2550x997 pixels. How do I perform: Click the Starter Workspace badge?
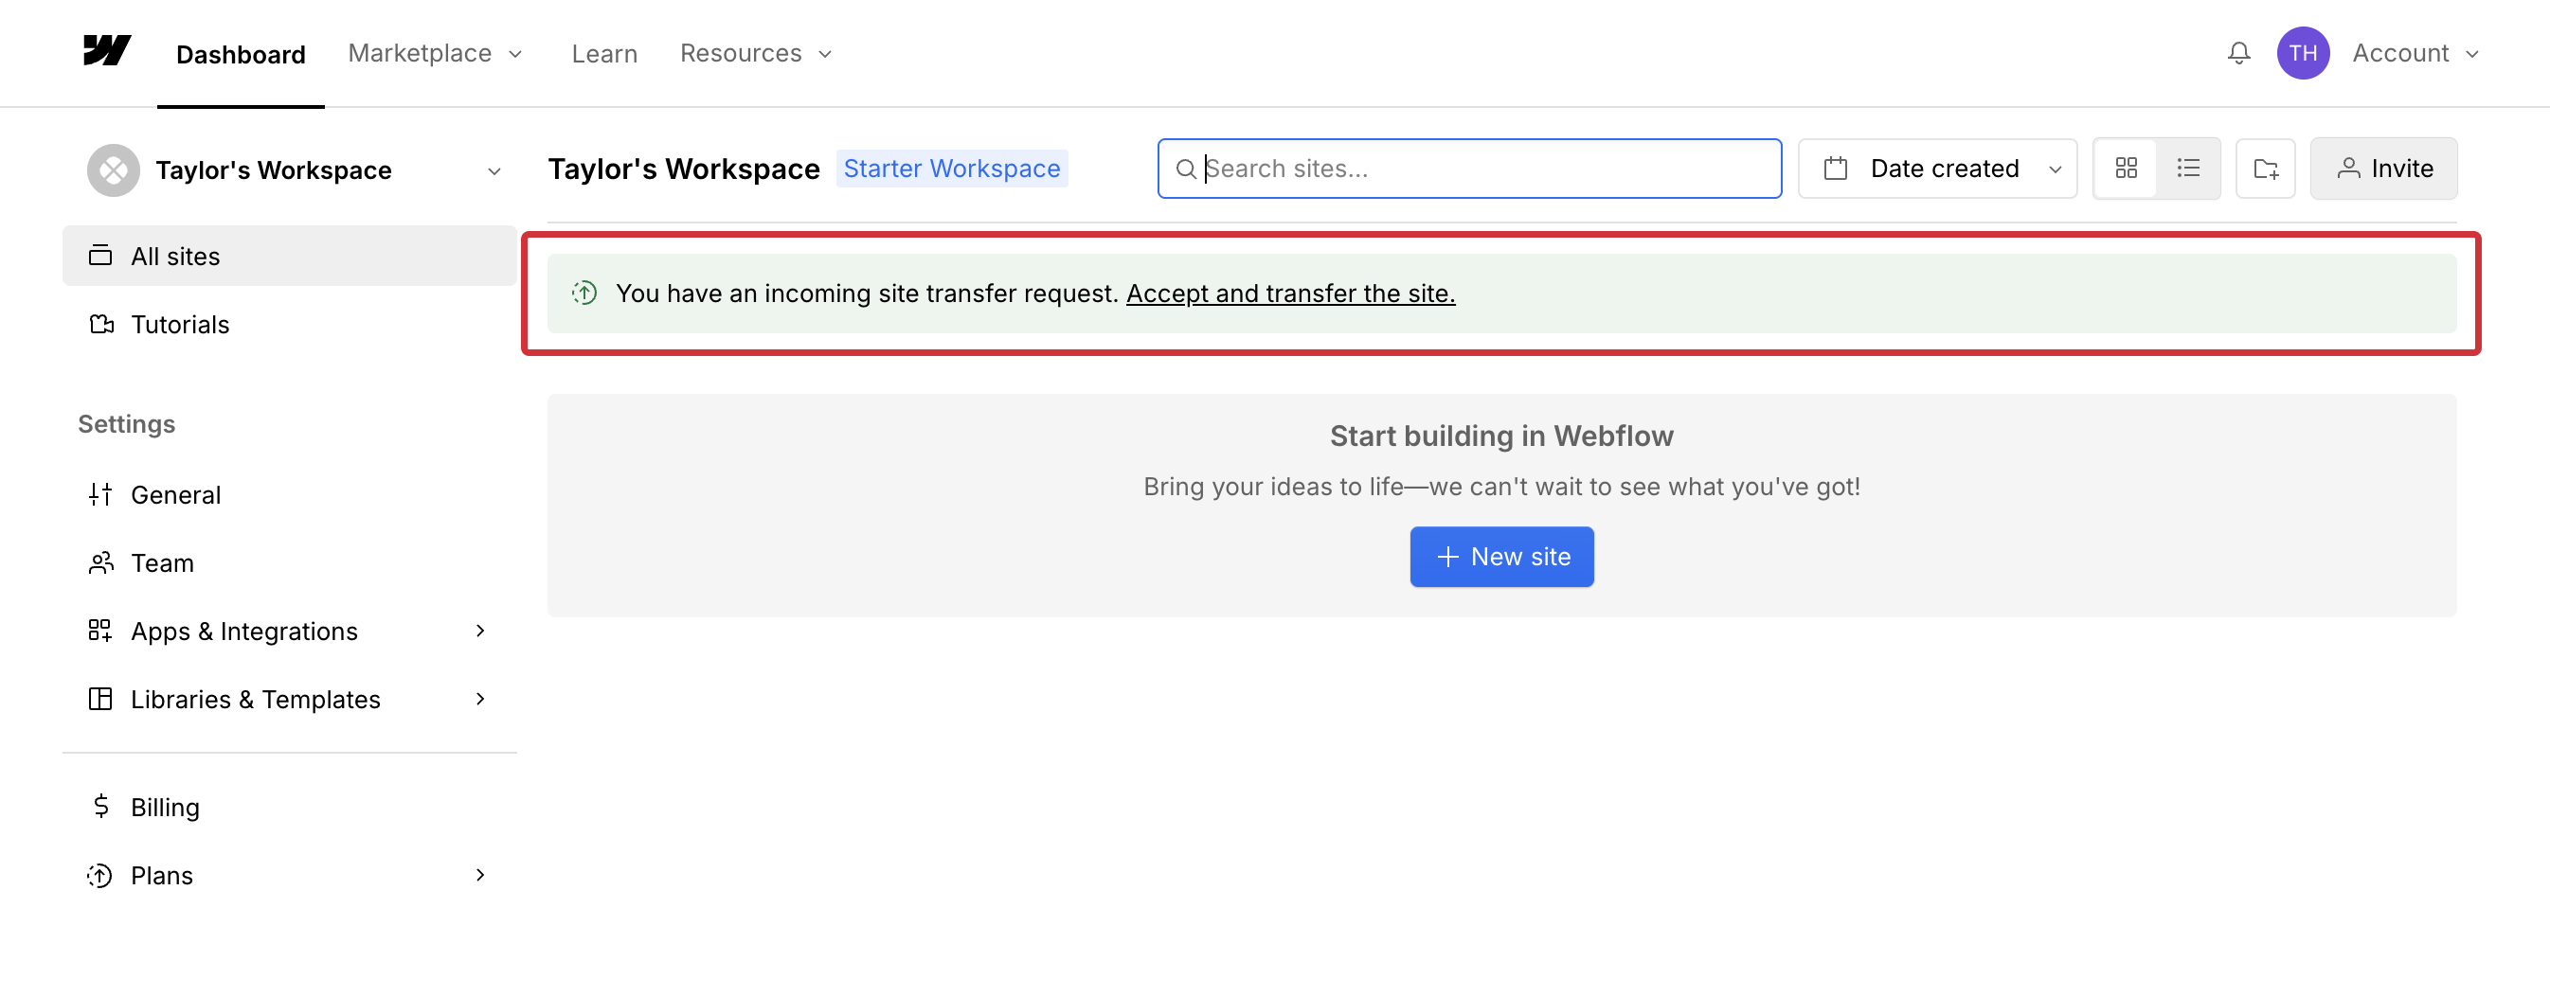tap(951, 169)
